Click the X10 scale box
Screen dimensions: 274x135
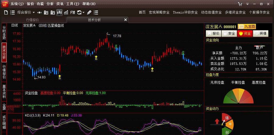pos(10,110)
